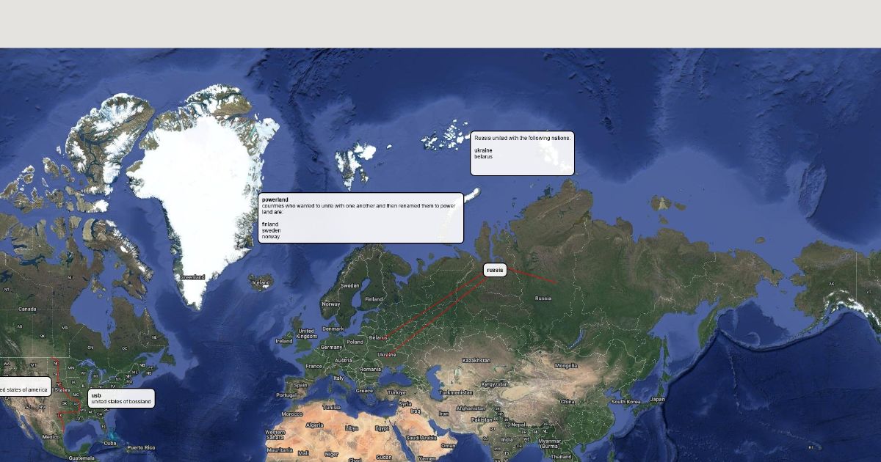Click the Cuba map label
Screen dimensions: 881x462
(110, 443)
